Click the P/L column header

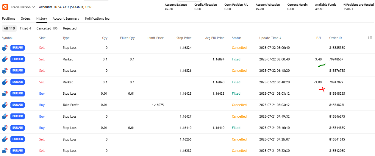coord(319,38)
